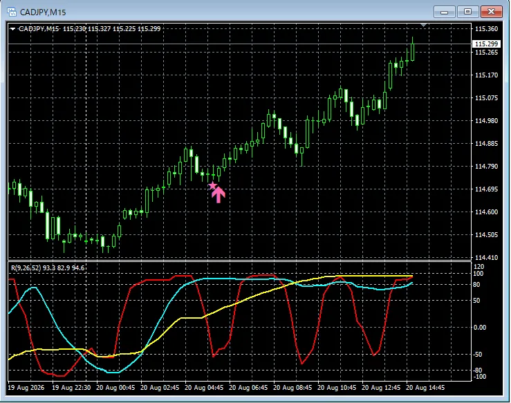Viewport: 511px width, 403px height.
Task: Click the 19 Aug 22:30 time label
Action: click(71, 388)
